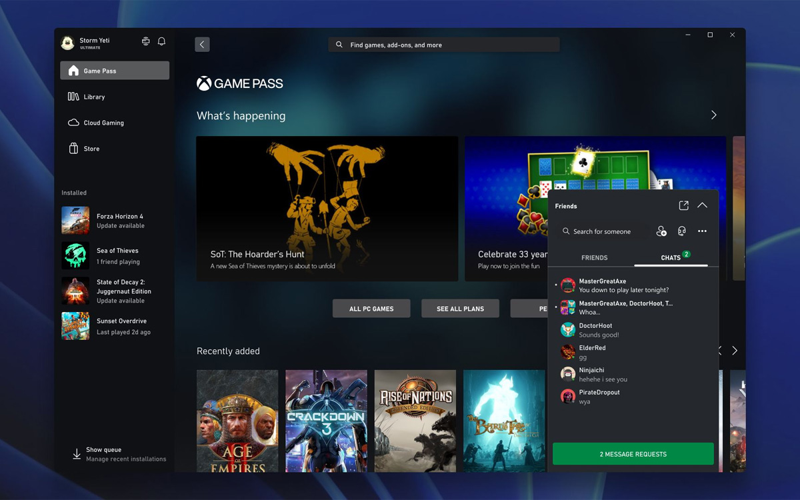Click DoctorHoot avatar
800x500 pixels.
click(x=568, y=330)
